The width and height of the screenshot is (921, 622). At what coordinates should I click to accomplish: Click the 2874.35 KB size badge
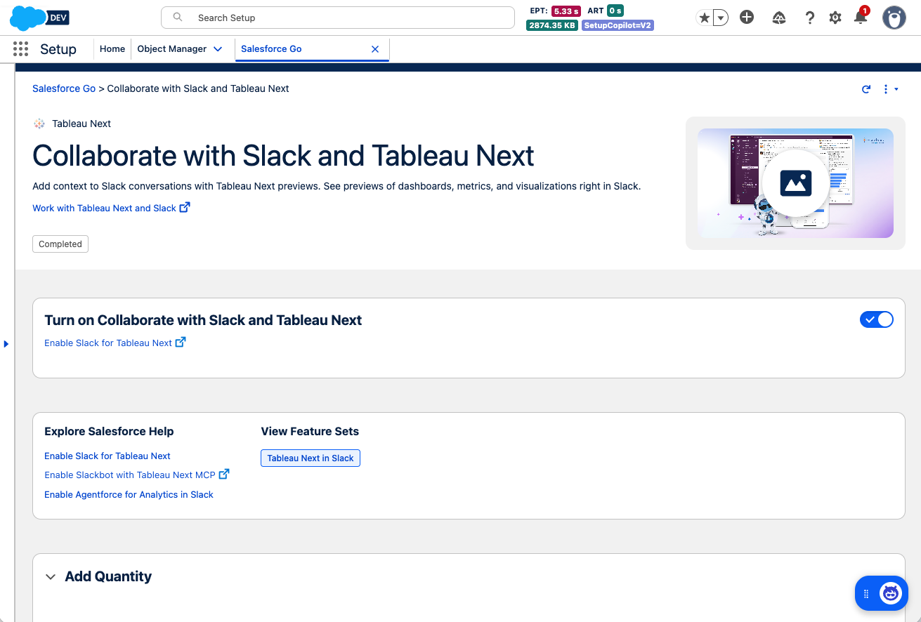(x=552, y=25)
